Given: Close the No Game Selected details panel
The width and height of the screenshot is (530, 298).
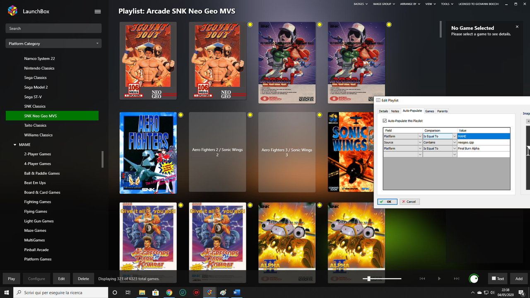Looking at the screenshot, I should tap(517, 26).
